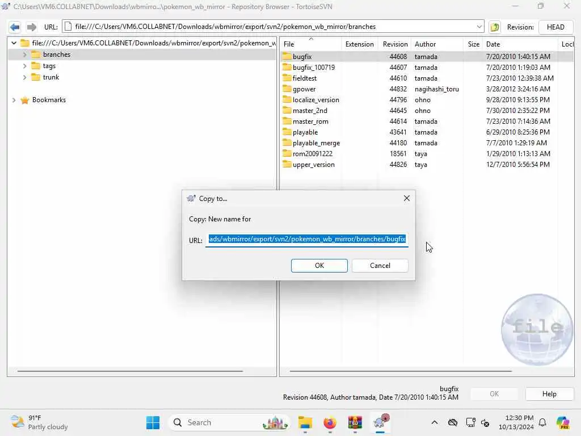581x436 pixels.
Task: Select the tags folder in tree
Action: coord(49,66)
